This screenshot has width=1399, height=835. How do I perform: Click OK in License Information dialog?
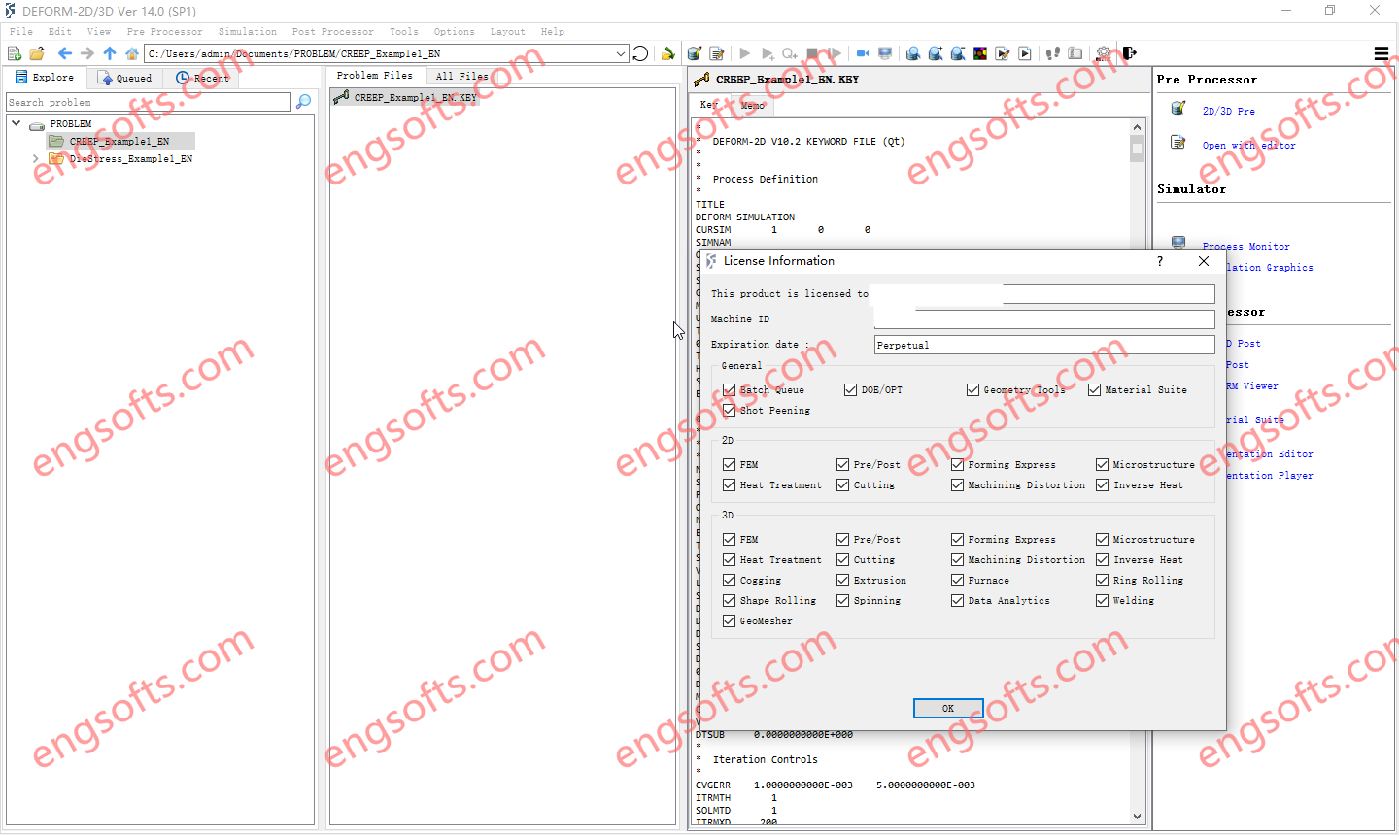tap(948, 708)
